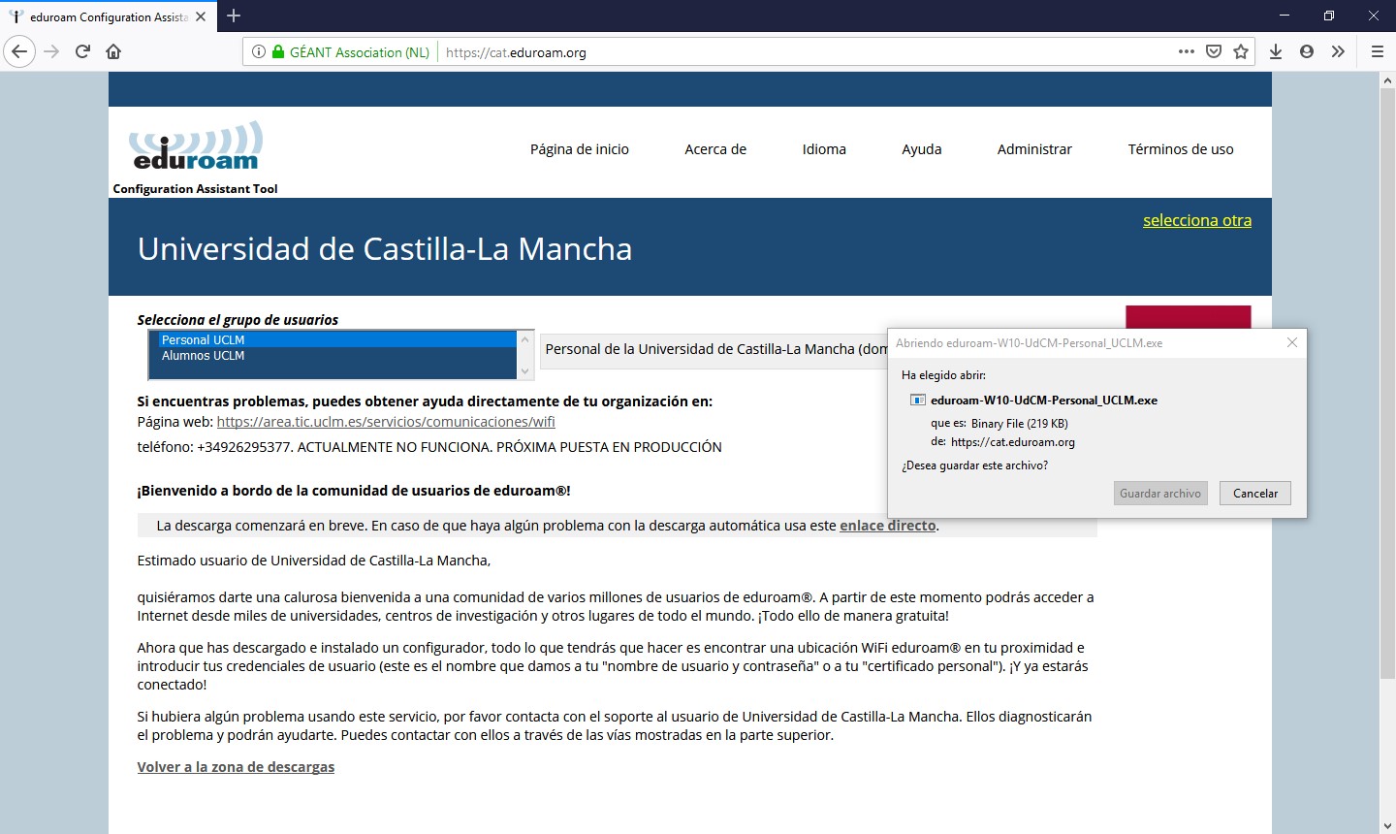Open Página de inicio menu item

[x=580, y=149]
